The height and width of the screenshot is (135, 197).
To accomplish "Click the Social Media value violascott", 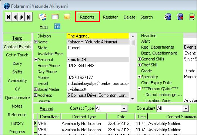I will [98, 89].
